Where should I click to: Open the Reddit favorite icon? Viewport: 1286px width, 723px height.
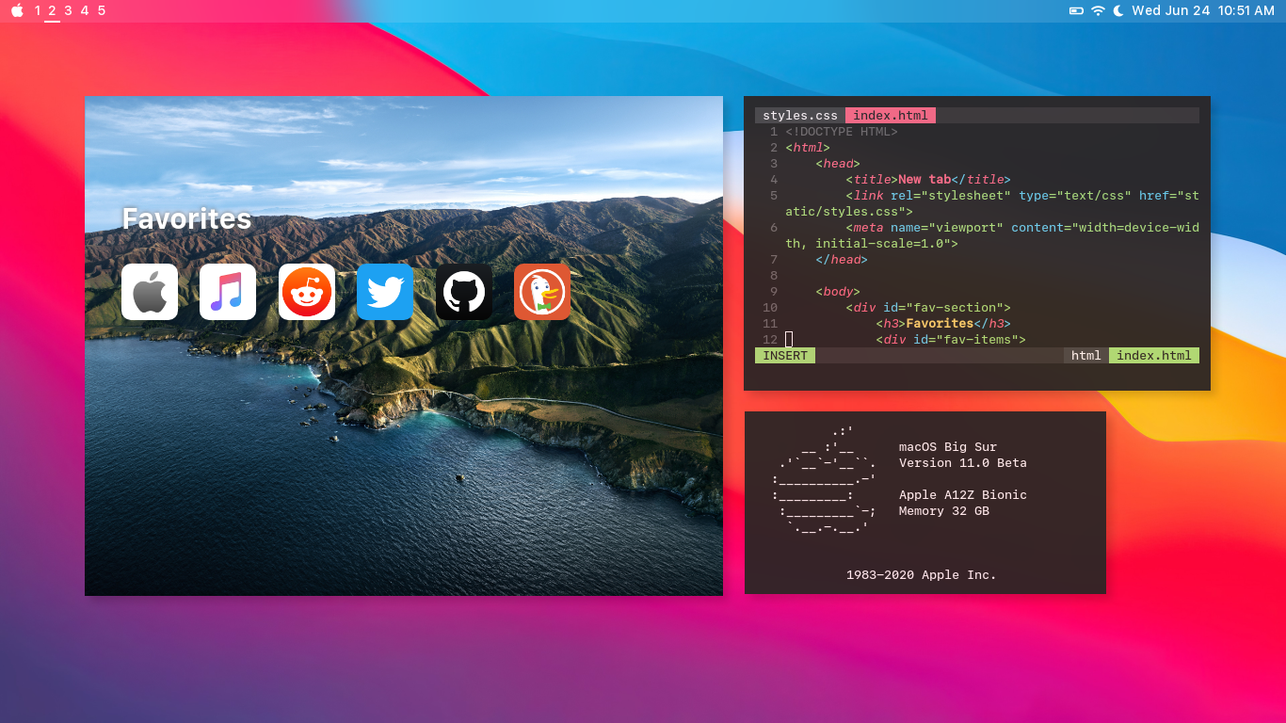click(307, 292)
